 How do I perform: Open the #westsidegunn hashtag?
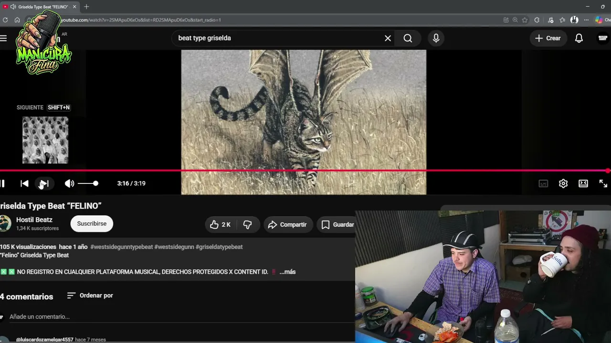click(x=174, y=247)
